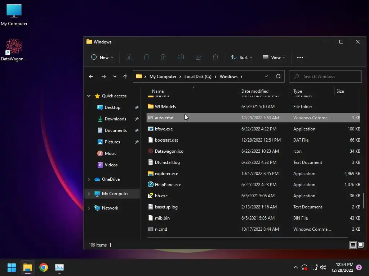Screen dimensions: 369x276
Task: Unpin Documents from Quick access
Action: (137, 130)
